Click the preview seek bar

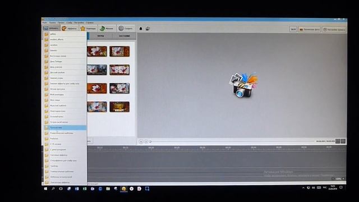point(232,141)
